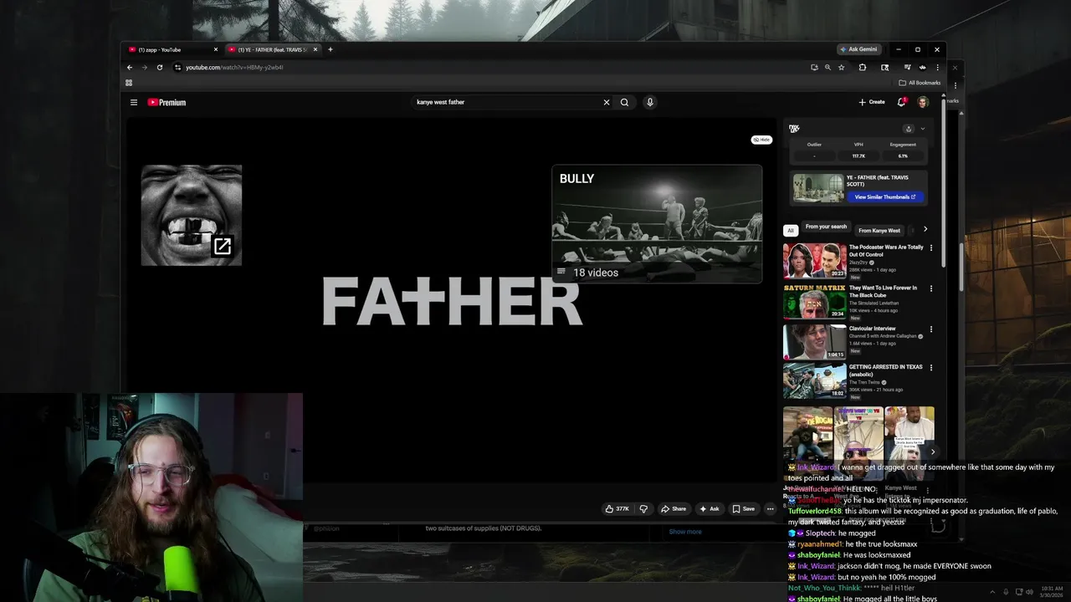
Task: Go back with the browser back arrow
Action: [130, 67]
